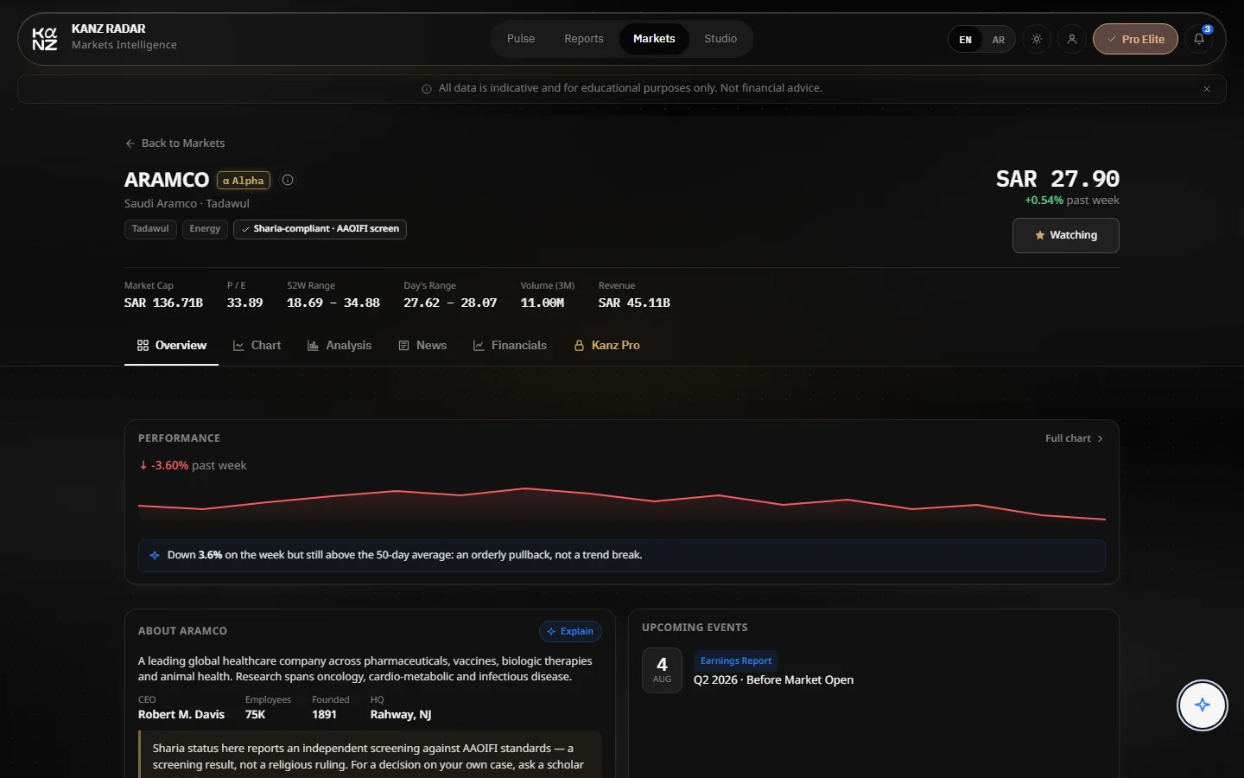Click the Sharia-compliant AAOIFI screen tag

click(320, 229)
